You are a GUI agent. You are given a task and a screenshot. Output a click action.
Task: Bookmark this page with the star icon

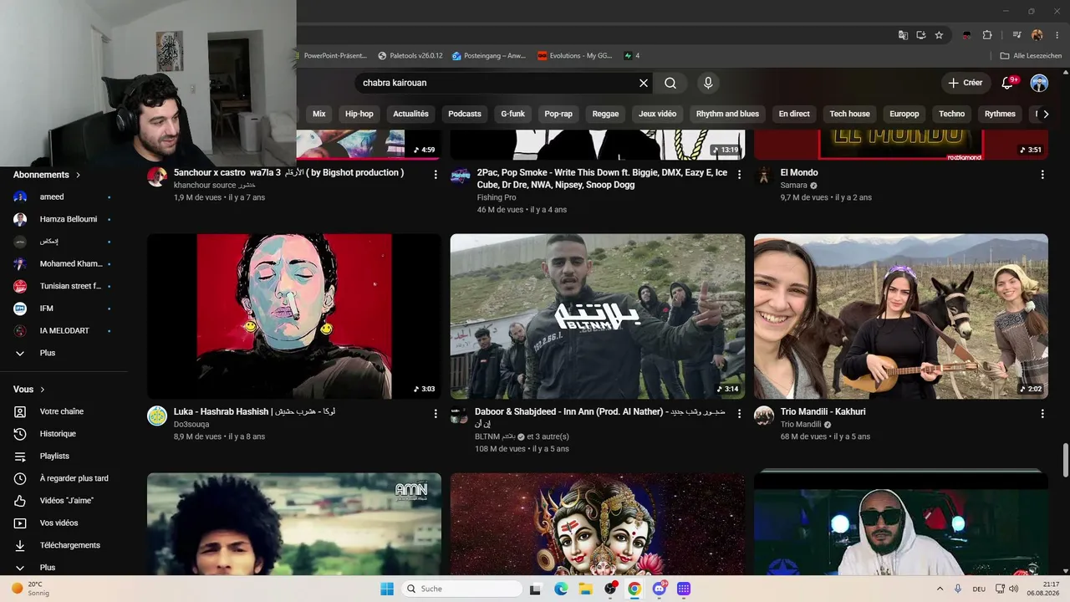[939, 35]
